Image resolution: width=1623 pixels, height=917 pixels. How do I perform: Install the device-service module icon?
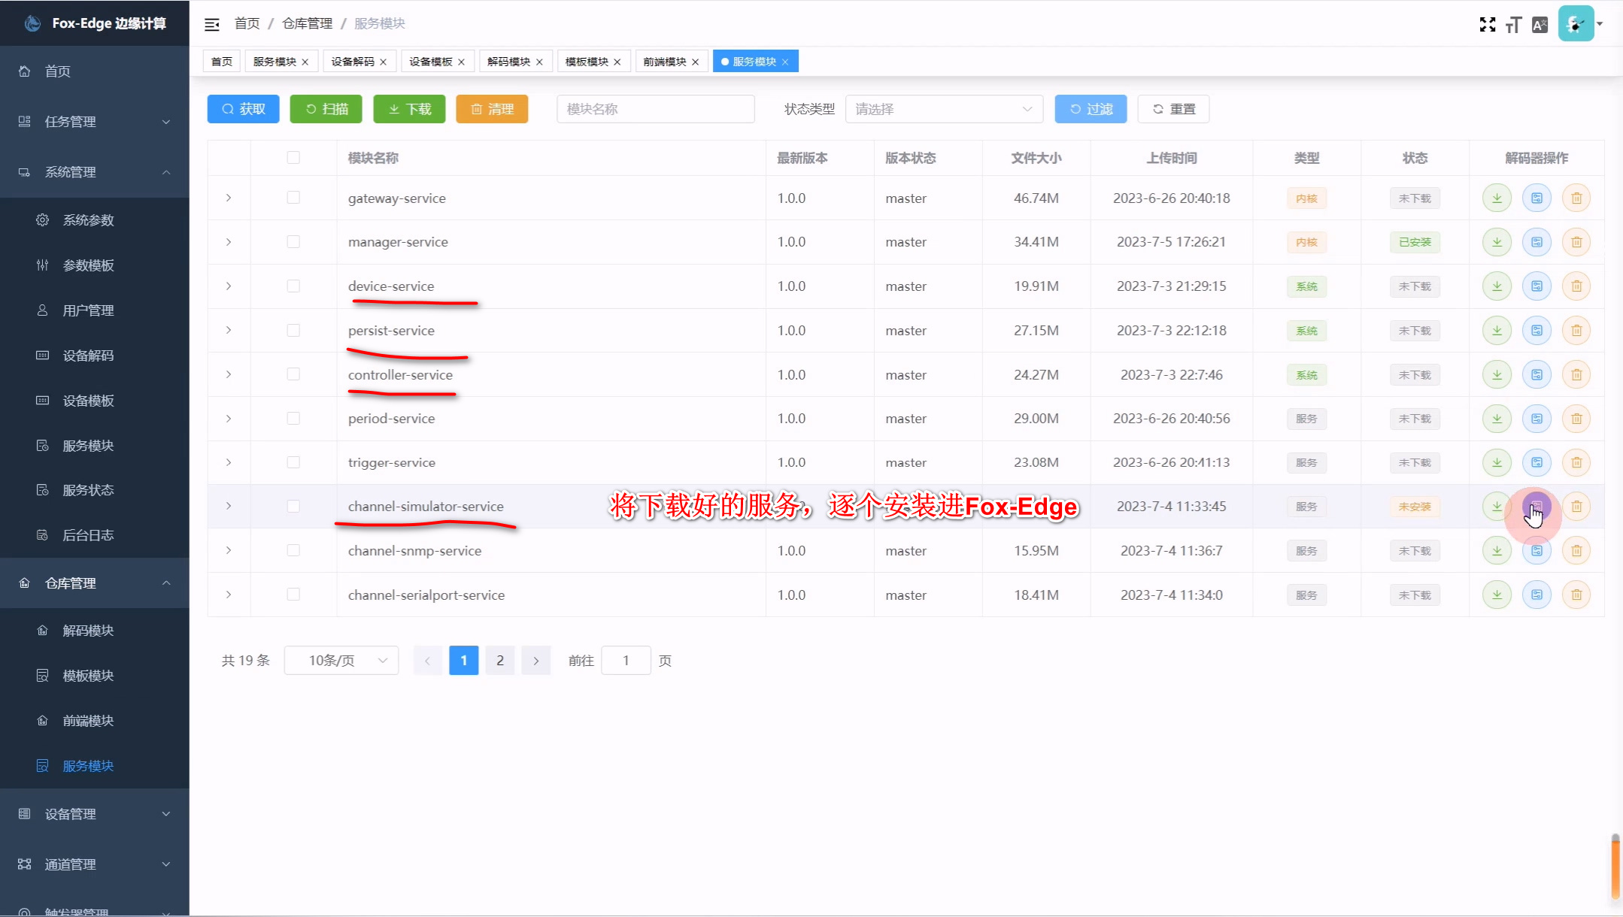tap(1537, 286)
